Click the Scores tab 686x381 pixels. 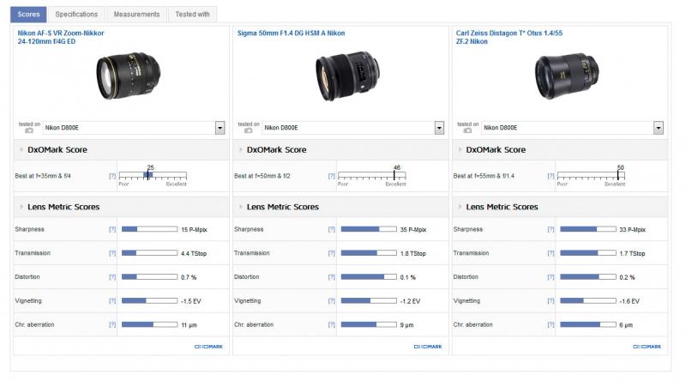28,15
